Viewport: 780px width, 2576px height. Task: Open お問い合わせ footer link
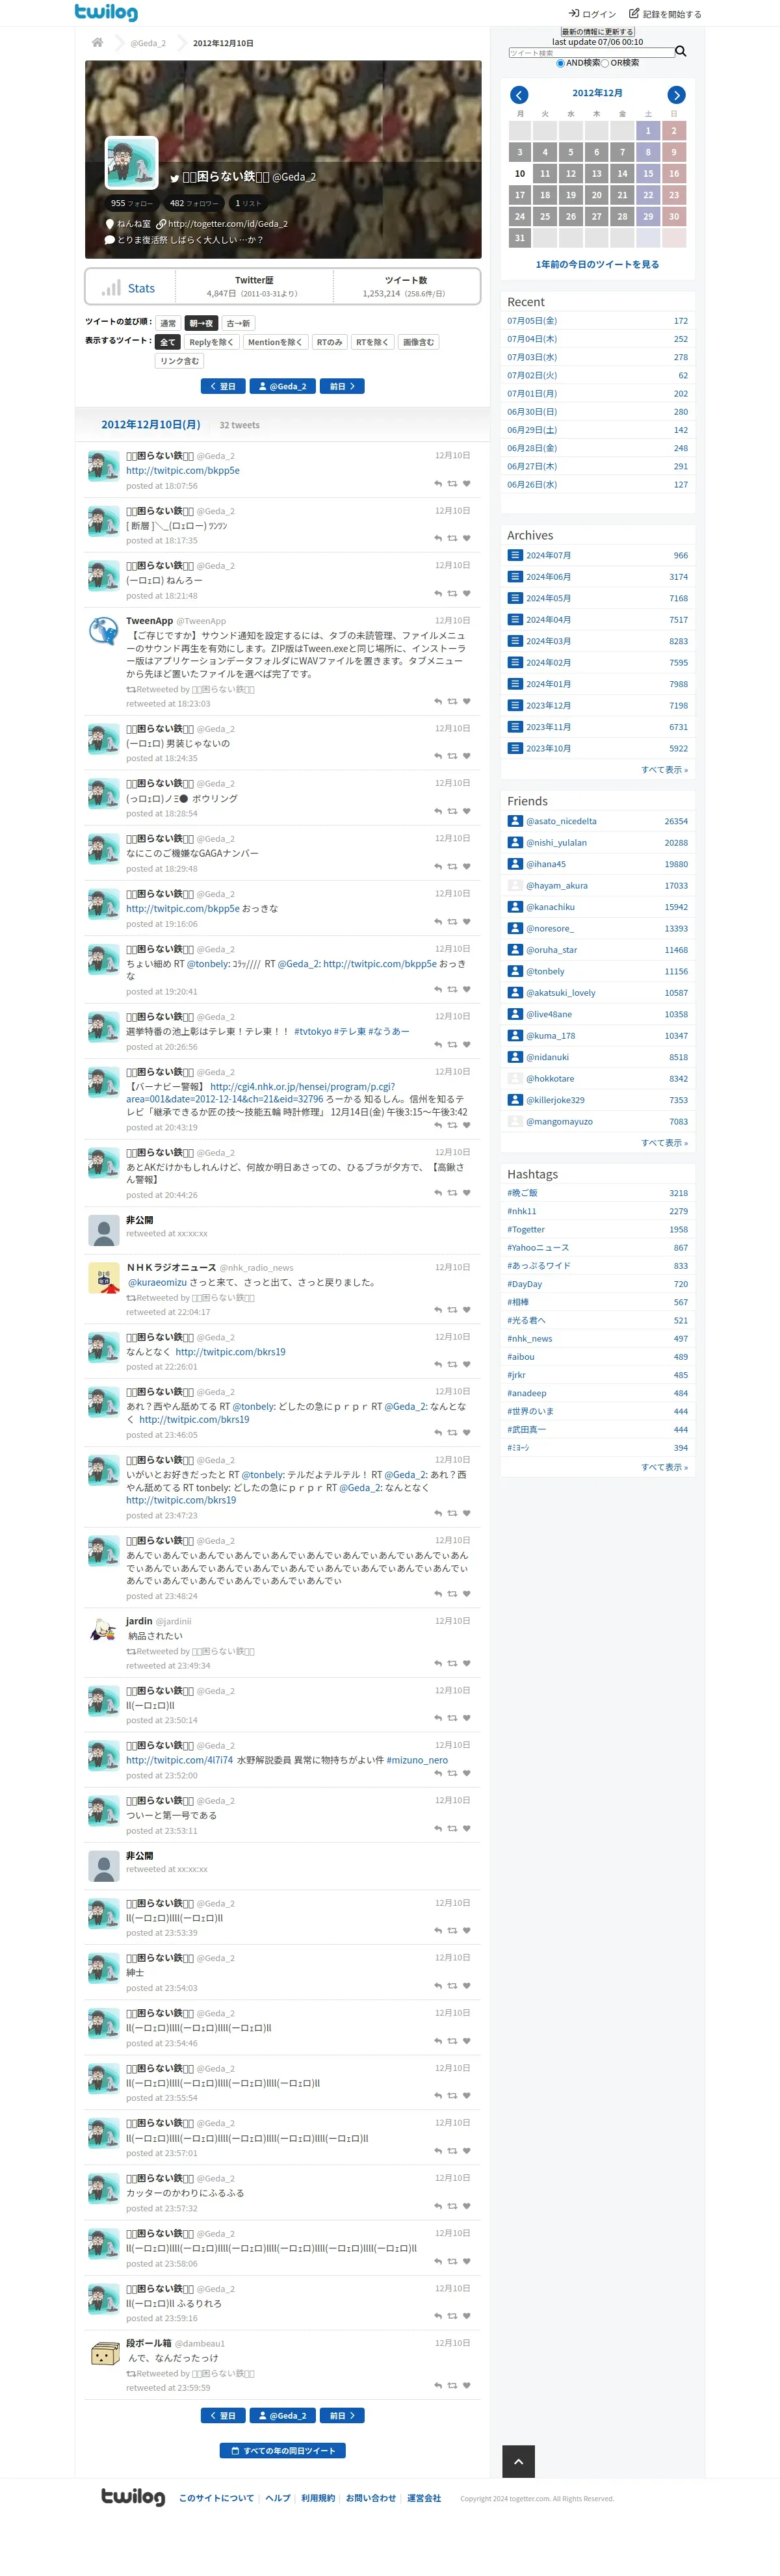coord(371,2498)
